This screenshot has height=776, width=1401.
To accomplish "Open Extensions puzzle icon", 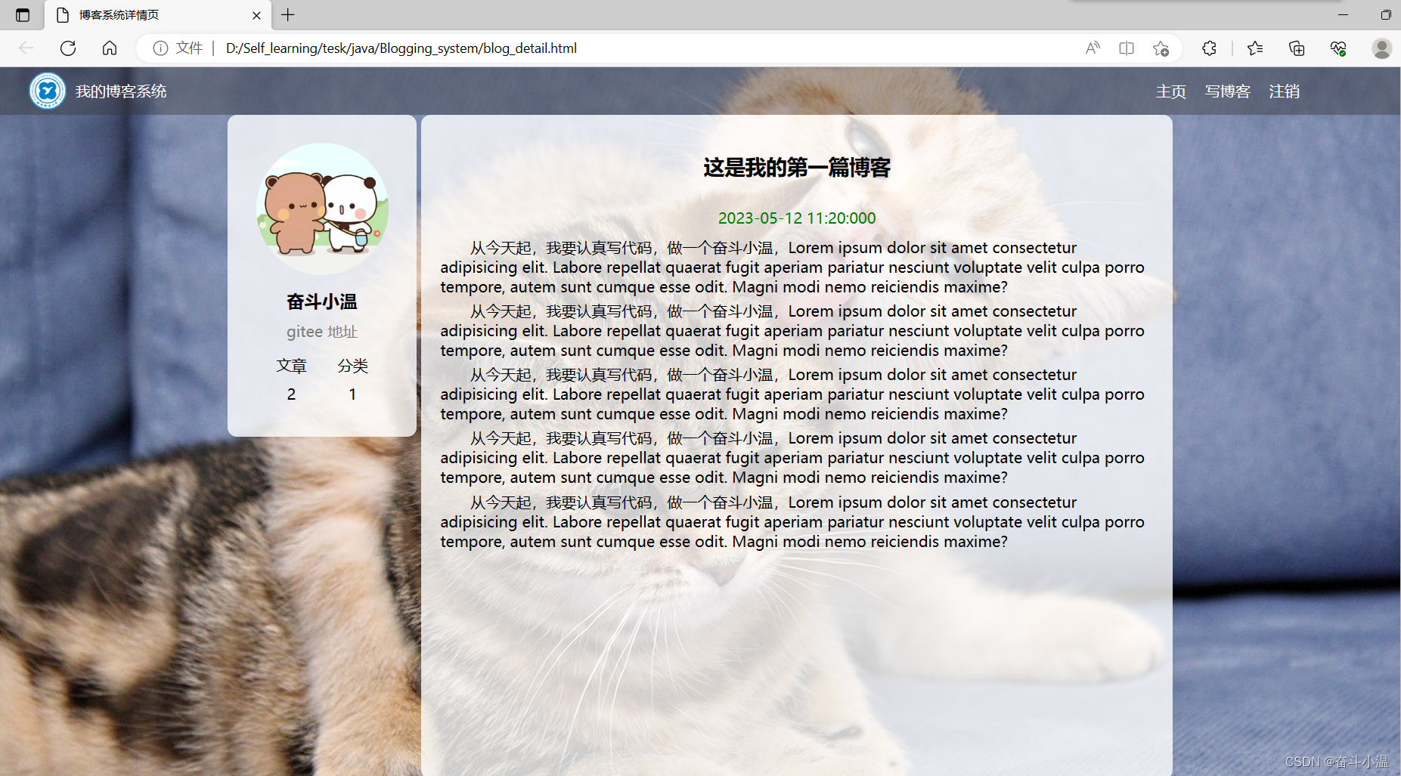I will [x=1209, y=48].
